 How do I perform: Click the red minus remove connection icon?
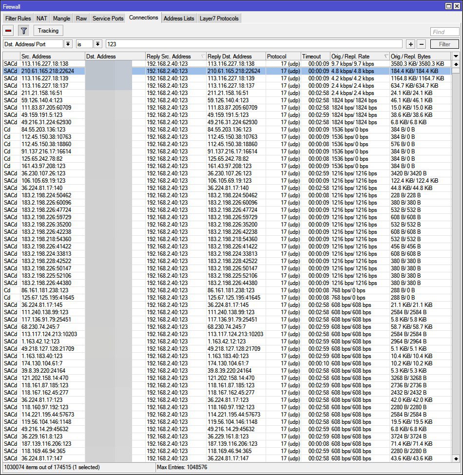(9, 31)
